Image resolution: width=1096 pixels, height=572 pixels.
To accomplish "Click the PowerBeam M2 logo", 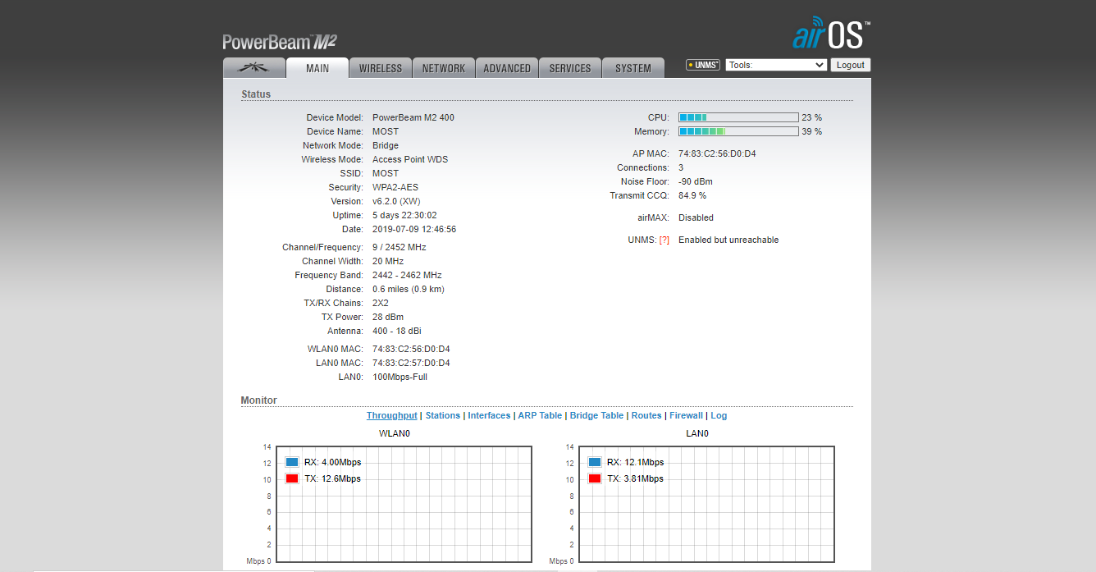I will pos(280,42).
